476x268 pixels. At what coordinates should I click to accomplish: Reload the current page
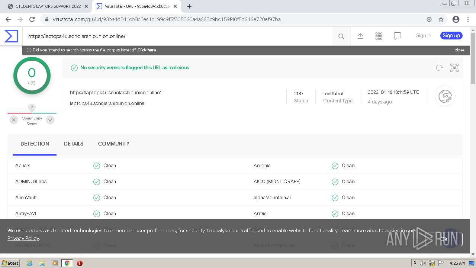pos(32,19)
